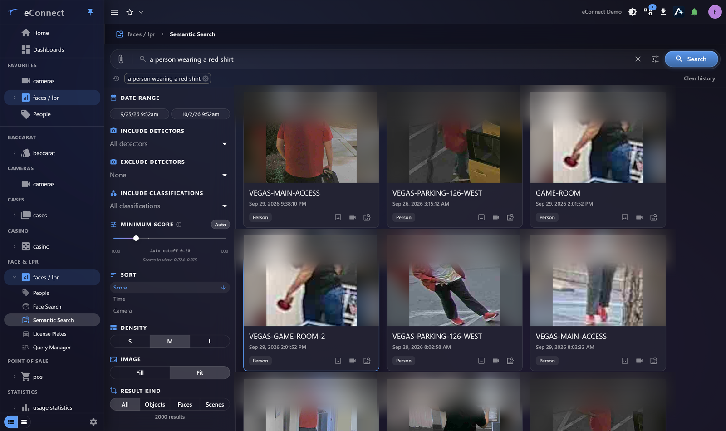Toggle Auto minimum score
Screen dimensions: 726x431
tap(221, 225)
